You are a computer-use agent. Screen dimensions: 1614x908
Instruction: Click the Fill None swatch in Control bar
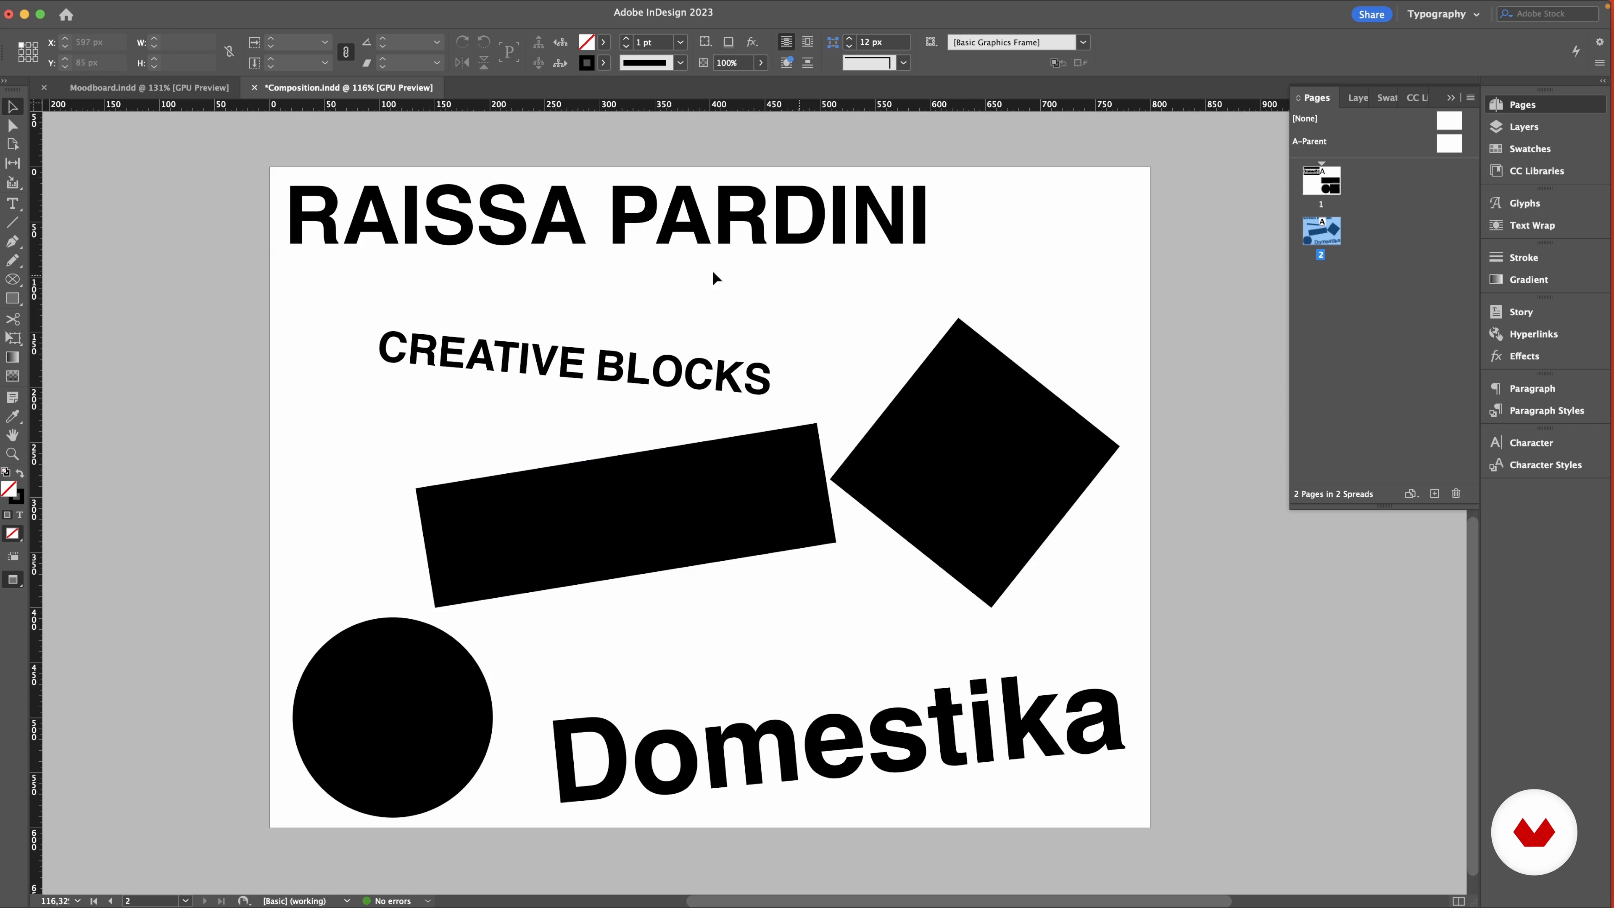[x=586, y=42]
